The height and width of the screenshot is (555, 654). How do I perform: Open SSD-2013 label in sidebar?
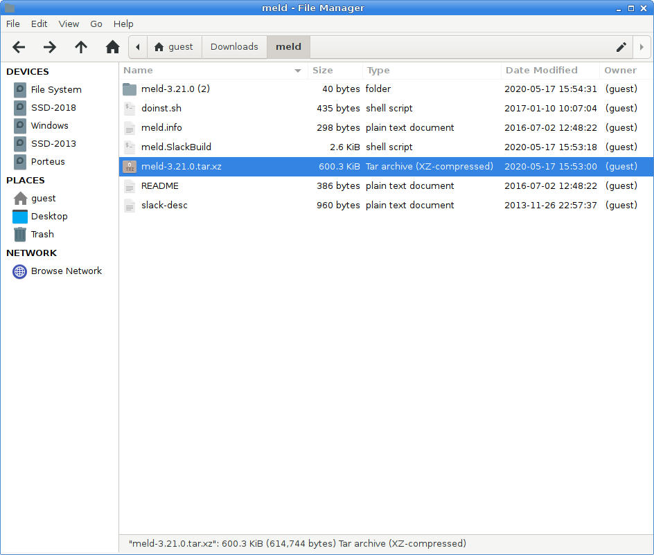(53, 143)
